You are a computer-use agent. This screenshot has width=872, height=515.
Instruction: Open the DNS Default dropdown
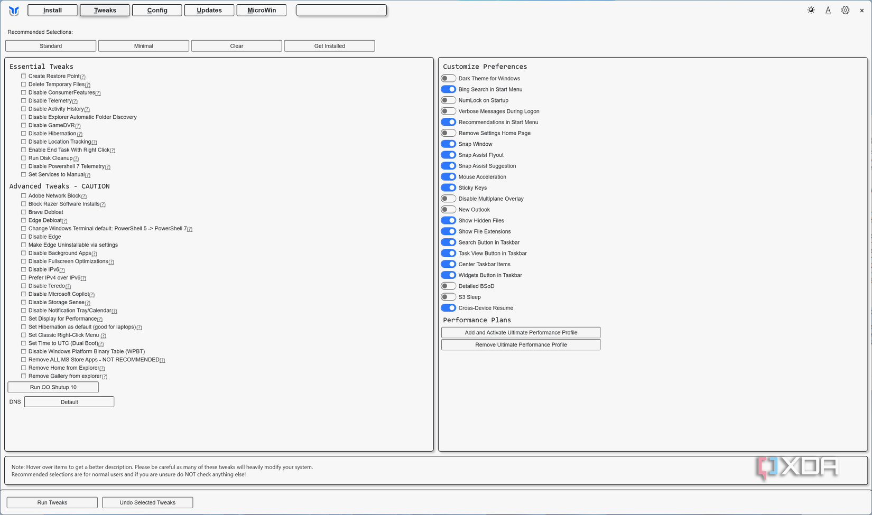click(x=69, y=401)
